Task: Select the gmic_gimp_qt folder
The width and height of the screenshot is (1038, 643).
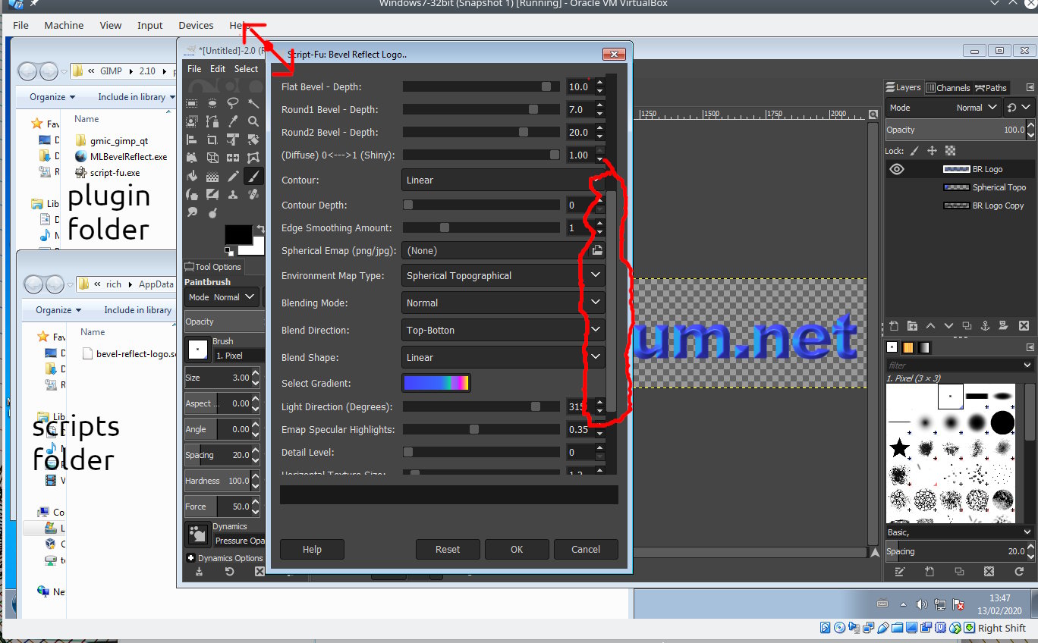Action: (x=112, y=141)
